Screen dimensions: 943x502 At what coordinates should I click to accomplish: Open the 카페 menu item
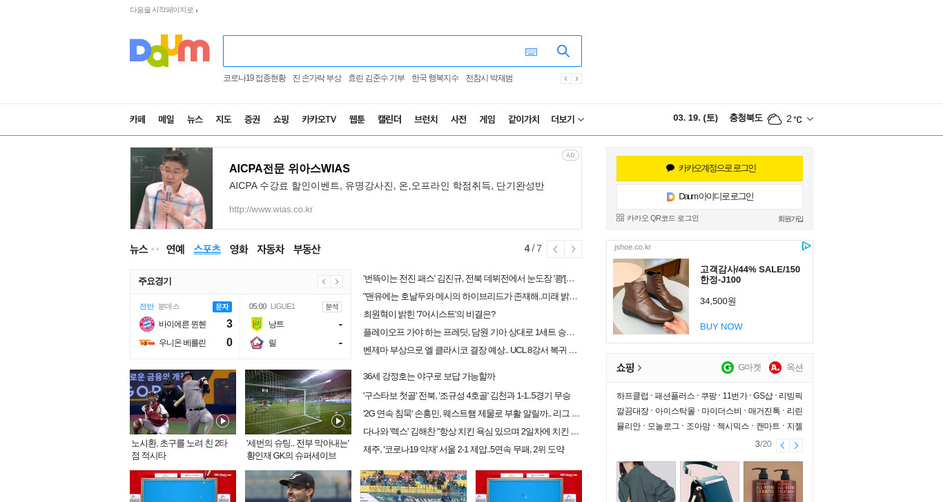point(137,119)
